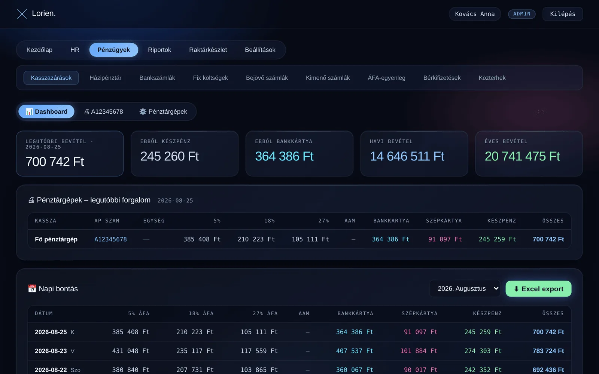Viewport: 599px width, 374px height.
Task: Switch to the HR tab
Action: click(75, 50)
